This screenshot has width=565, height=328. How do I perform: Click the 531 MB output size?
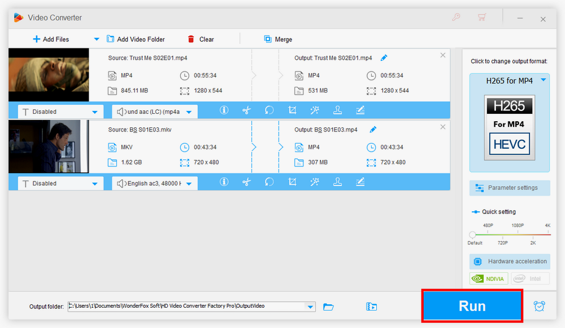pyautogui.click(x=318, y=91)
